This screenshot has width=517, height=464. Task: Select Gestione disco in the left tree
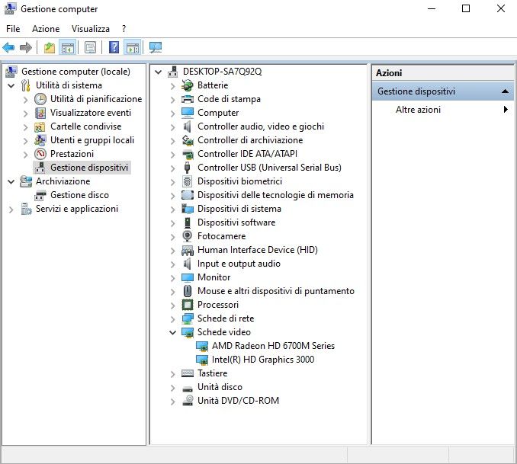(79, 195)
